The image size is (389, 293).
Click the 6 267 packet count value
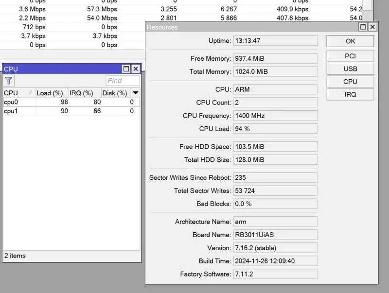pyautogui.click(x=229, y=9)
